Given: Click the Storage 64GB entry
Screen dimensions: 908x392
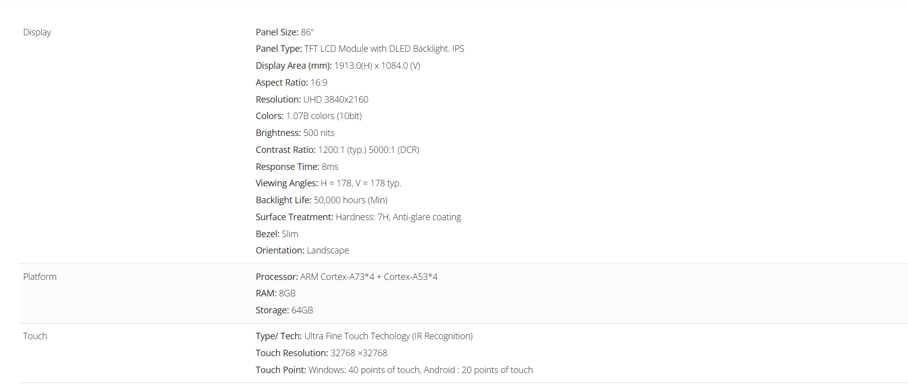Looking at the screenshot, I should (284, 310).
